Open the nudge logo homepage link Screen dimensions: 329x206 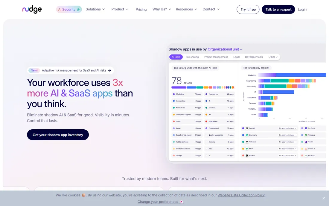tap(32, 9)
